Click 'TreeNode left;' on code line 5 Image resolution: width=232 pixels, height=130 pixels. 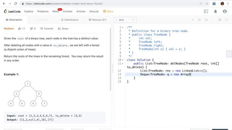coord(150,42)
